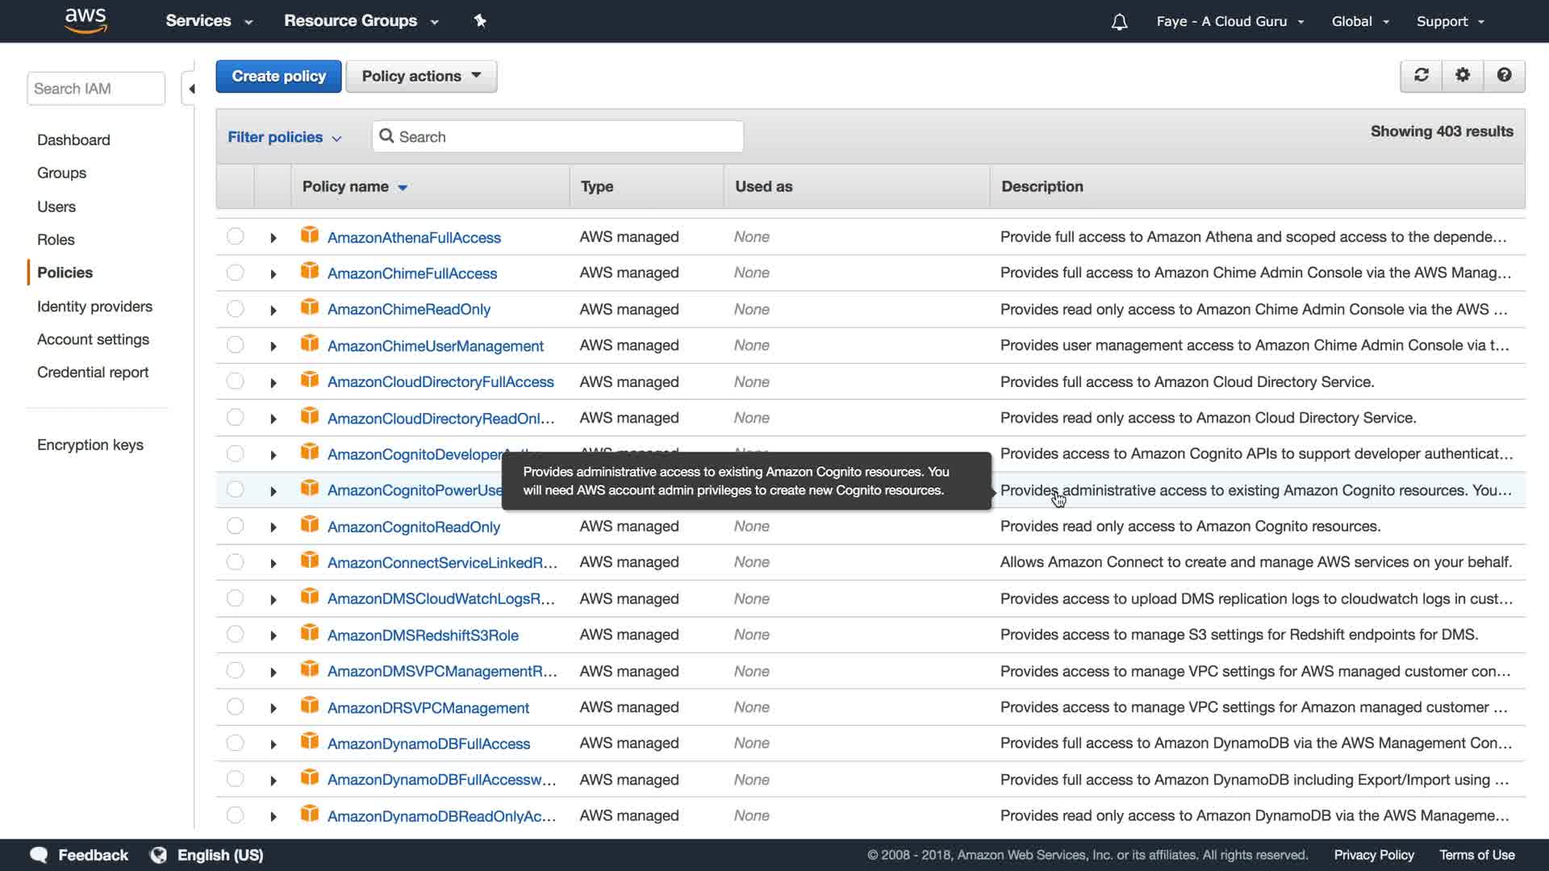Screen dimensions: 1549x871
Task: Select the AmazonDynamoDBFullAccess radio button
Action: pyautogui.click(x=235, y=743)
